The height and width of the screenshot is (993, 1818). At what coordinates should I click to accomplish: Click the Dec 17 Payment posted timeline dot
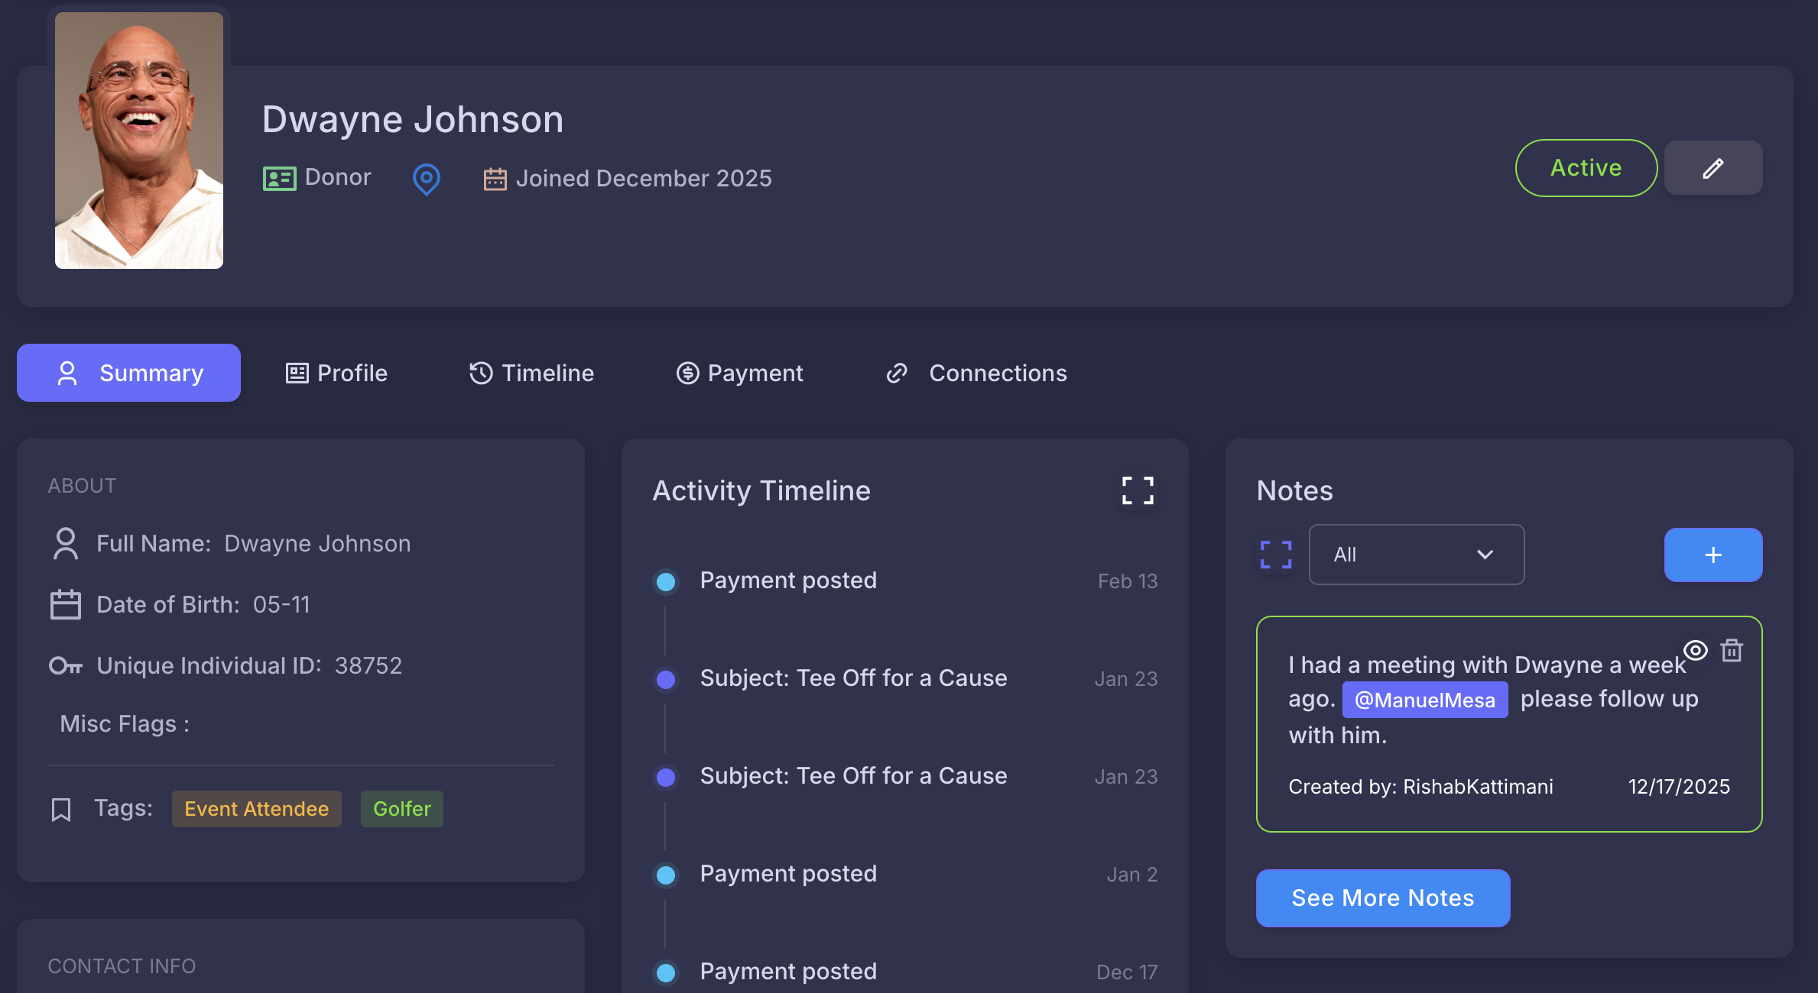[x=666, y=972]
